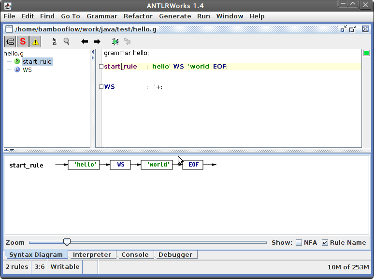Click the up arrow on horizontal divider
Image resolution: width=374 pixels, height=279 pixels.
coord(6,150)
